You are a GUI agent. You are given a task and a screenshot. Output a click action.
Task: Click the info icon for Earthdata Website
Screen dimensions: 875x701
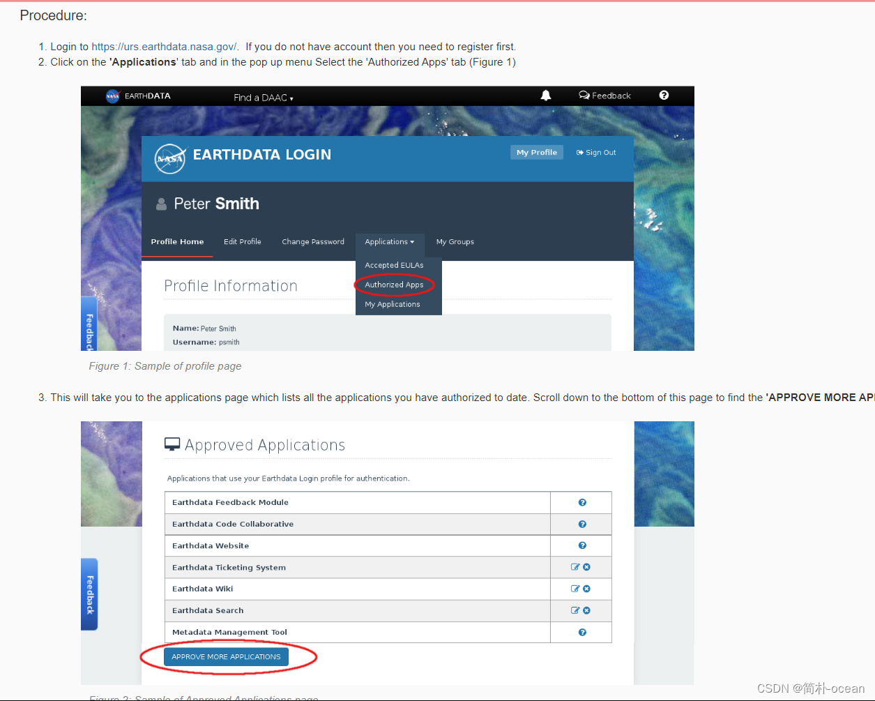[x=582, y=545]
